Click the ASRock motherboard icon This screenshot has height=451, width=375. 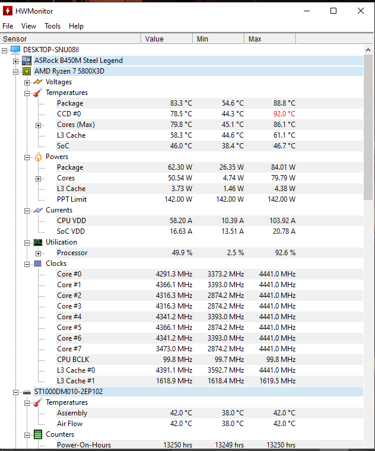point(27,61)
